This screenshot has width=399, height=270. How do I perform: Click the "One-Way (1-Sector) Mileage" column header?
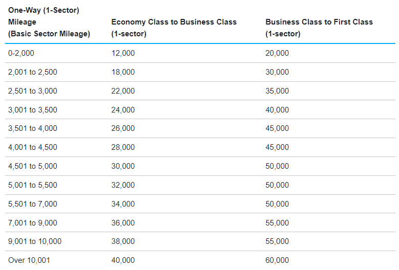[x=49, y=22]
